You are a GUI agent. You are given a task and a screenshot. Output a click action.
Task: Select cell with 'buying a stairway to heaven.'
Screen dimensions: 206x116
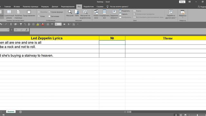point(49,55)
